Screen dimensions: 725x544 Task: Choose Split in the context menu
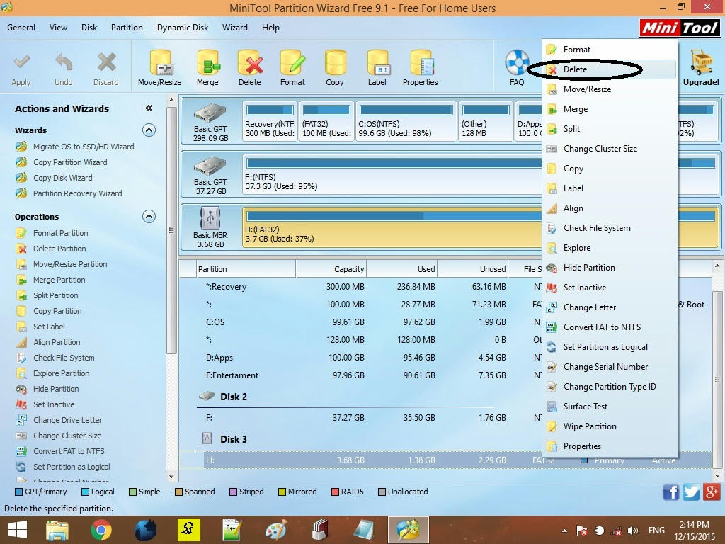(x=610, y=129)
